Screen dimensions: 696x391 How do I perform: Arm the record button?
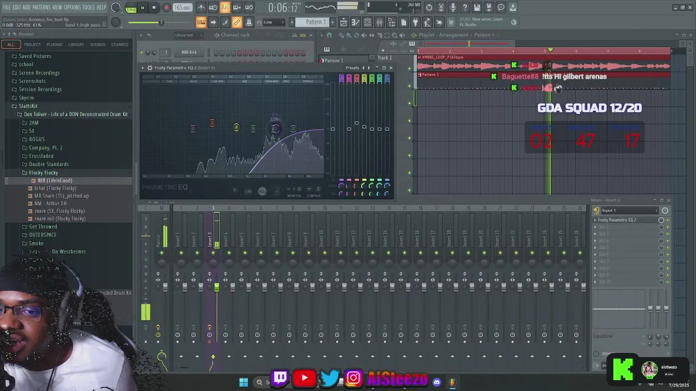(166, 8)
